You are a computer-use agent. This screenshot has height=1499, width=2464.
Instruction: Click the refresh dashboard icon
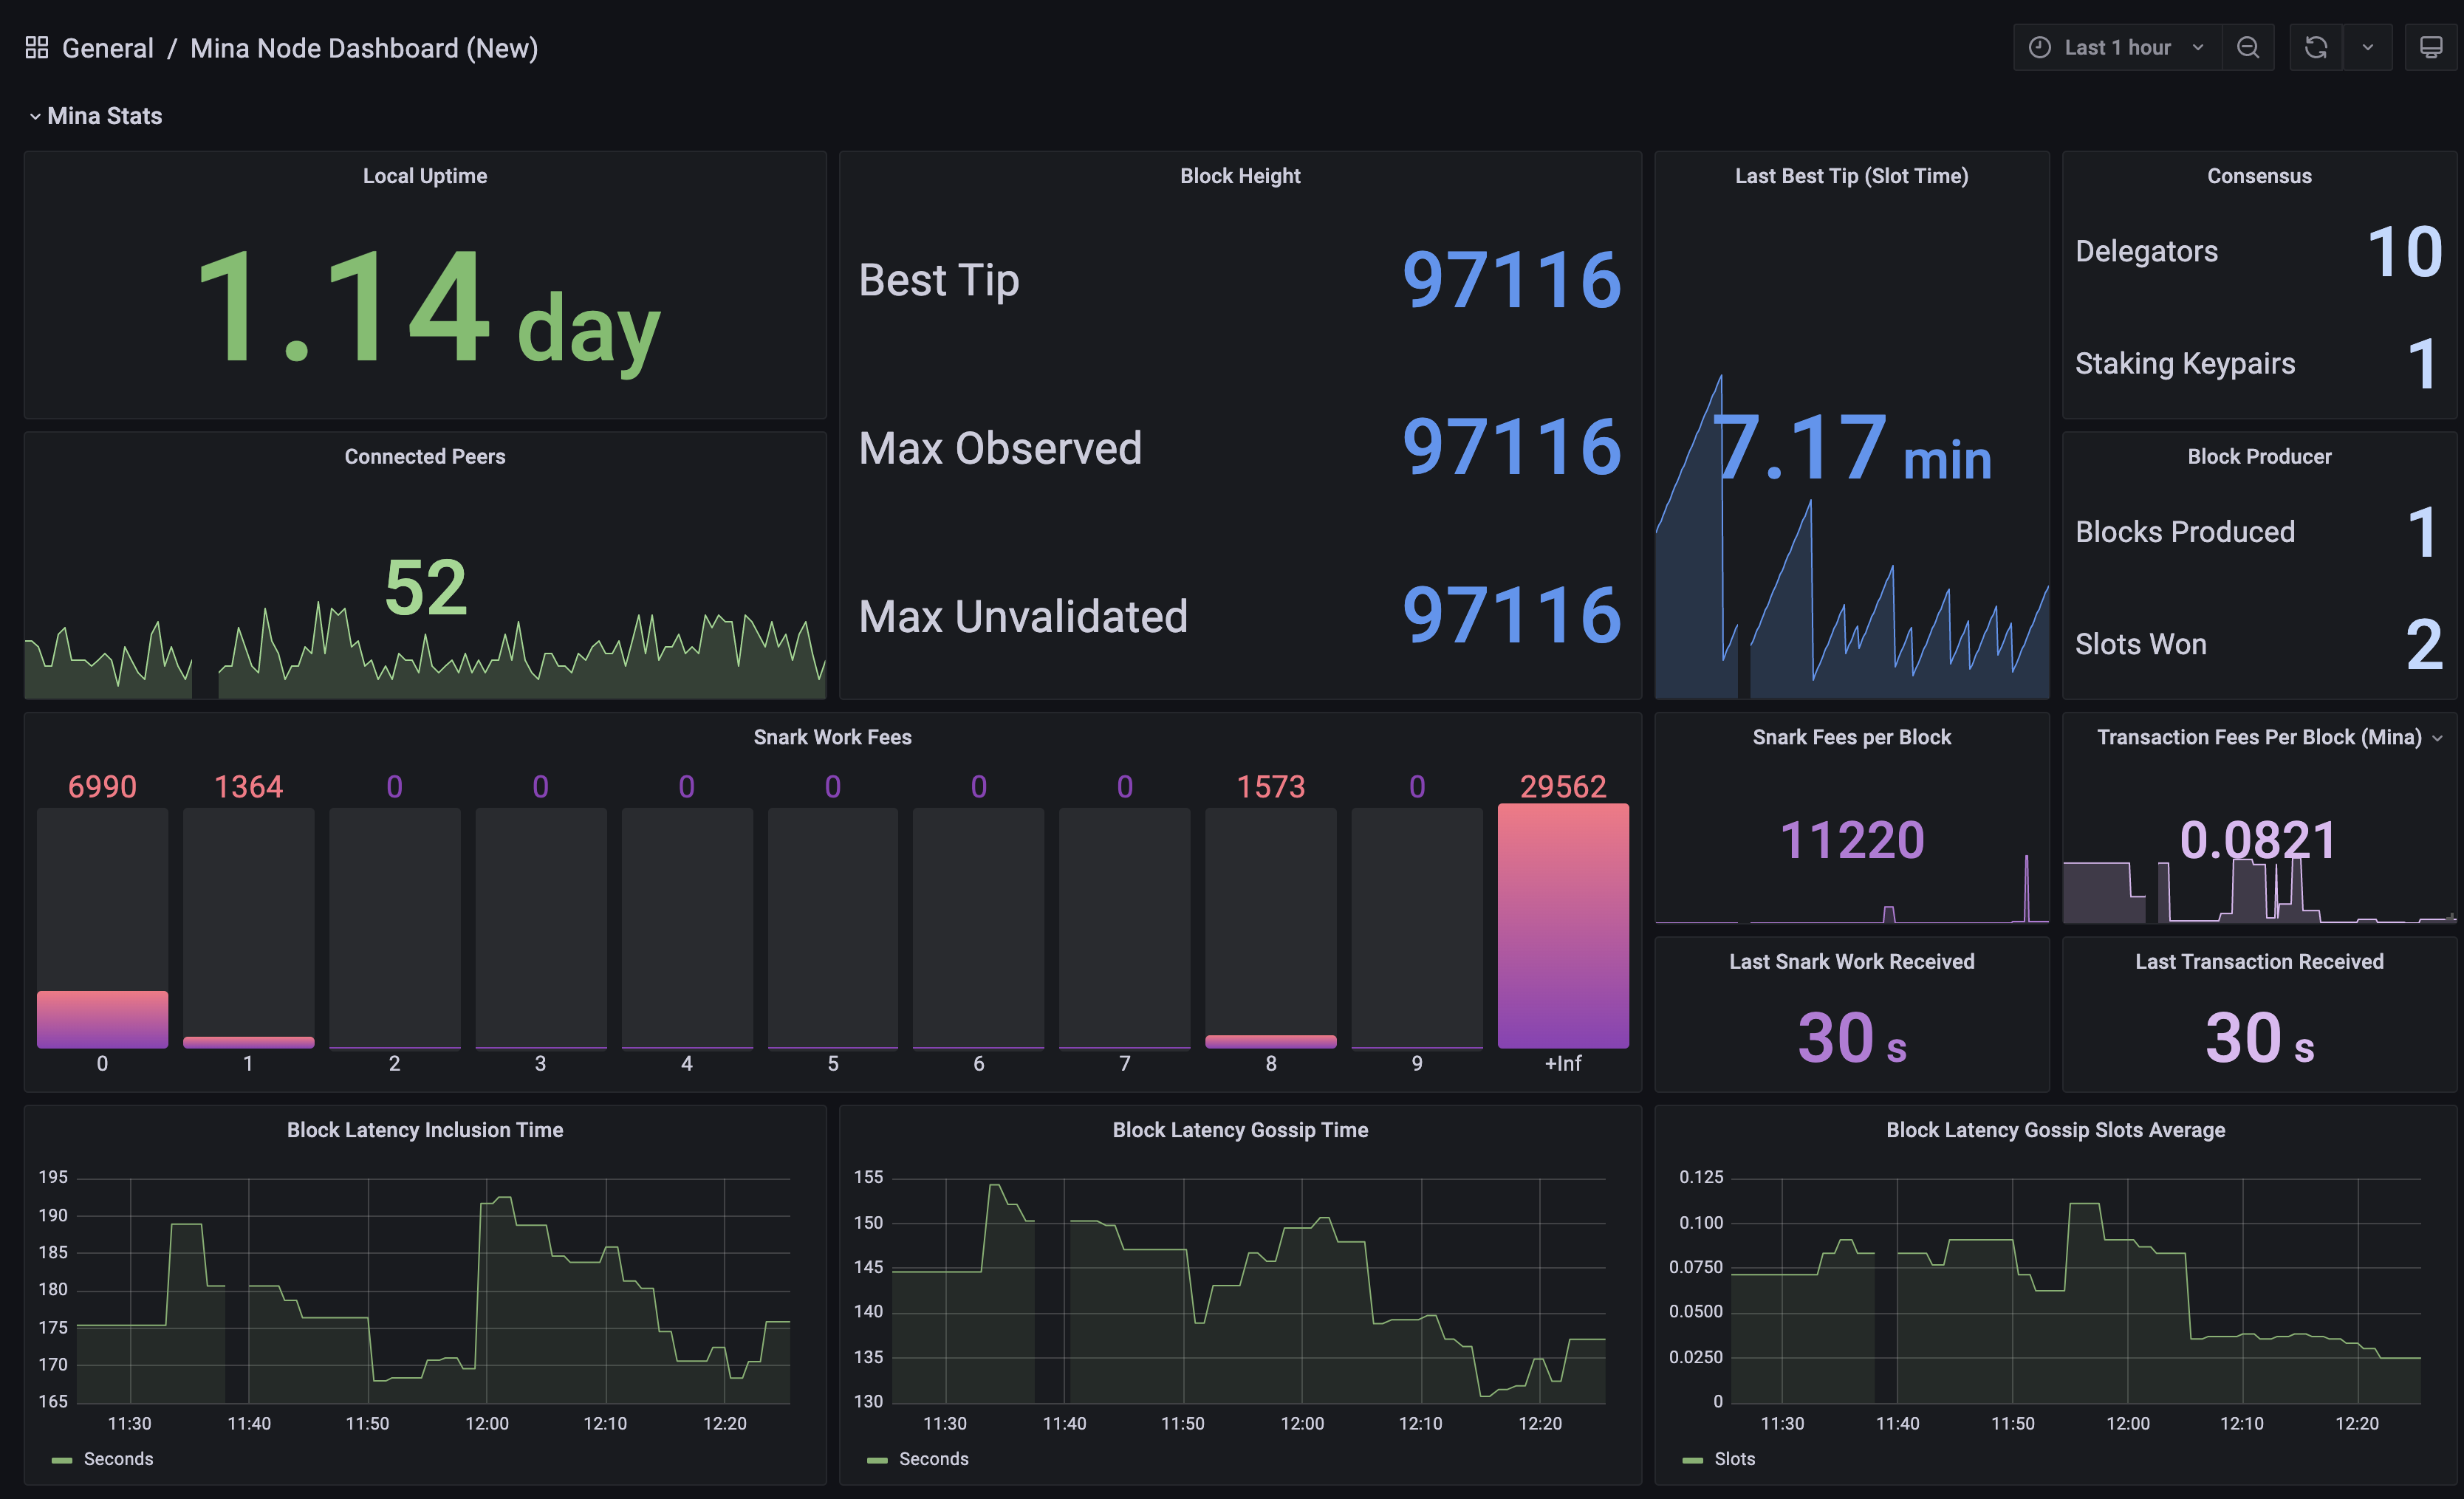pos(2316,47)
